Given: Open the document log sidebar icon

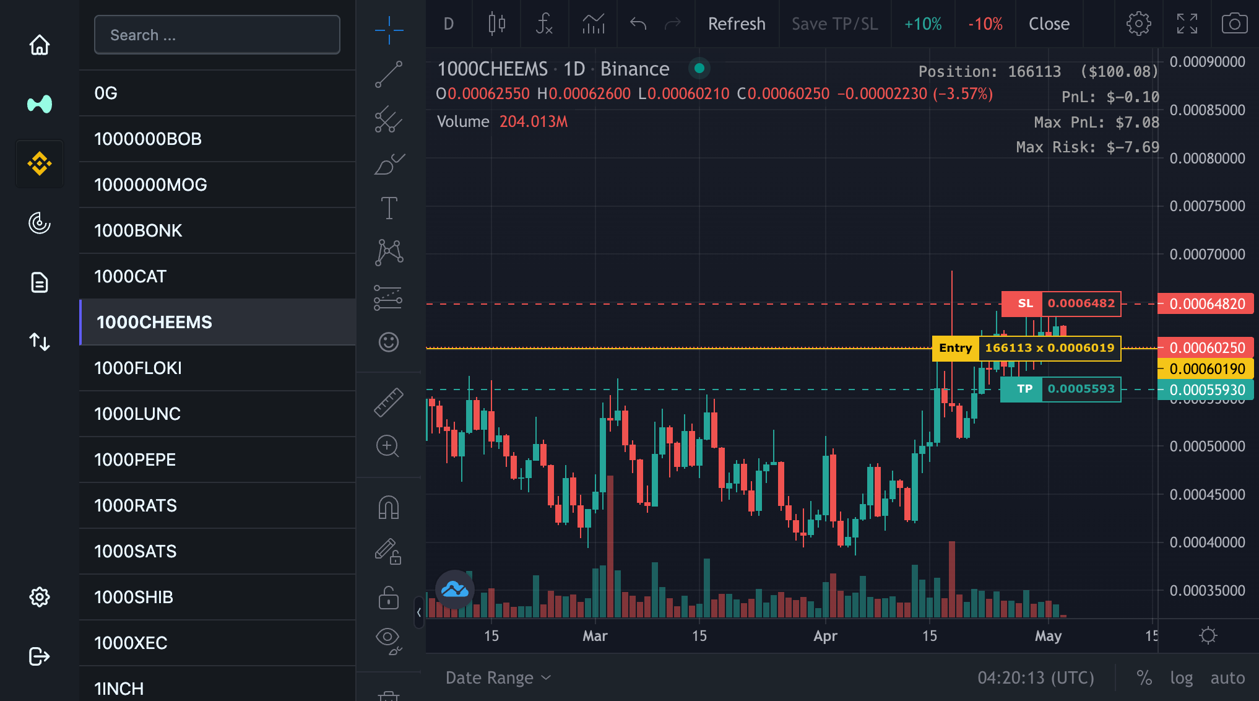Looking at the screenshot, I should [40, 282].
